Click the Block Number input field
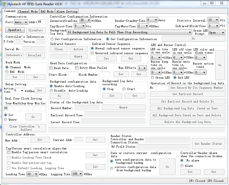 [x=105, y=74]
